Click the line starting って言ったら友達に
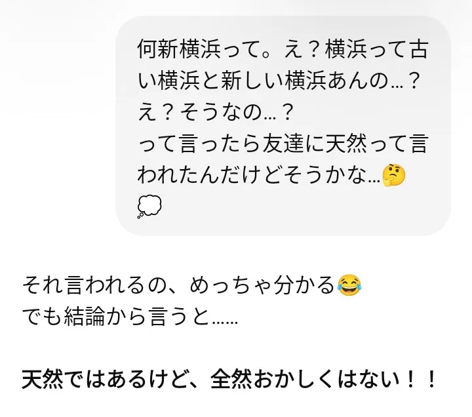This screenshot has height=417, width=472. (283, 144)
